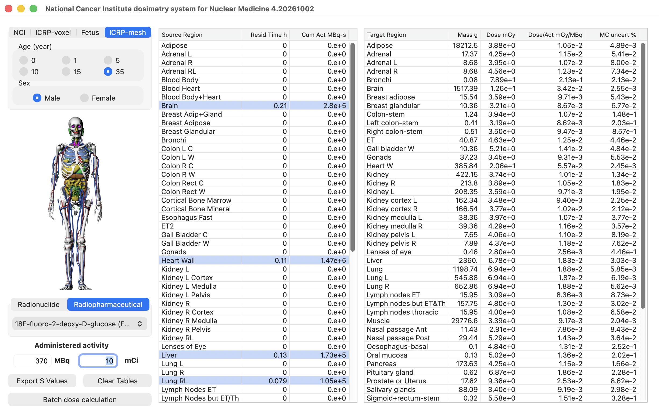Select the Radiopharmaceutical tab
659x414 pixels.
coord(108,304)
